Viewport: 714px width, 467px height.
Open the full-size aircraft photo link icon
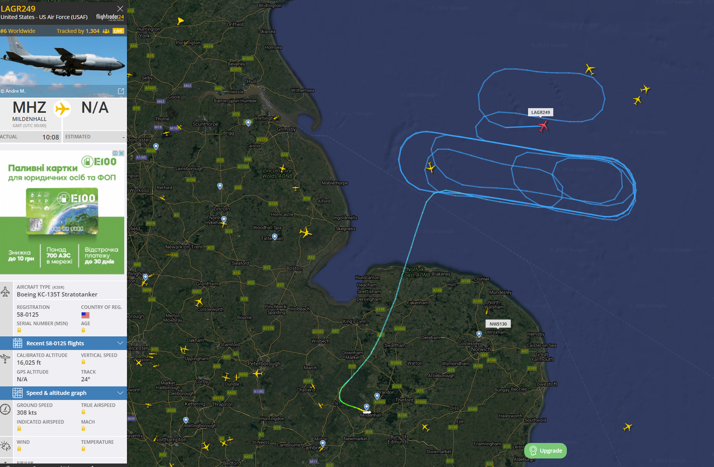click(x=121, y=91)
